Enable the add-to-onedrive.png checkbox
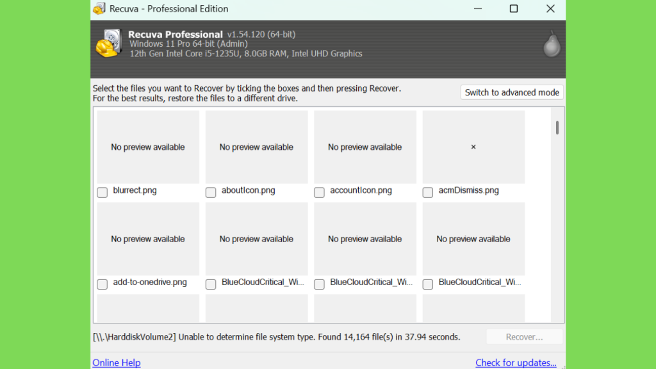This screenshot has height=369, width=656. coord(102,284)
